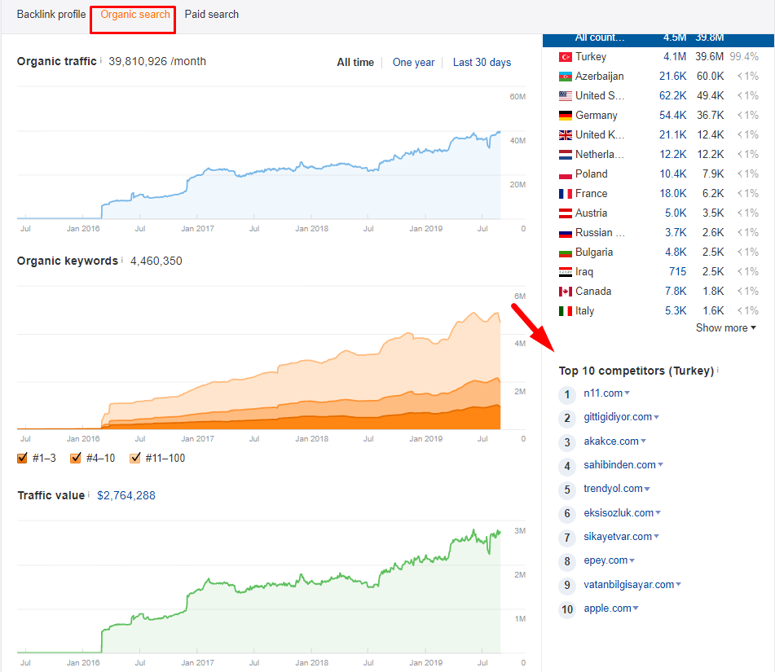
Task: Click Turkey keywords count 4.1M
Action: point(675,57)
